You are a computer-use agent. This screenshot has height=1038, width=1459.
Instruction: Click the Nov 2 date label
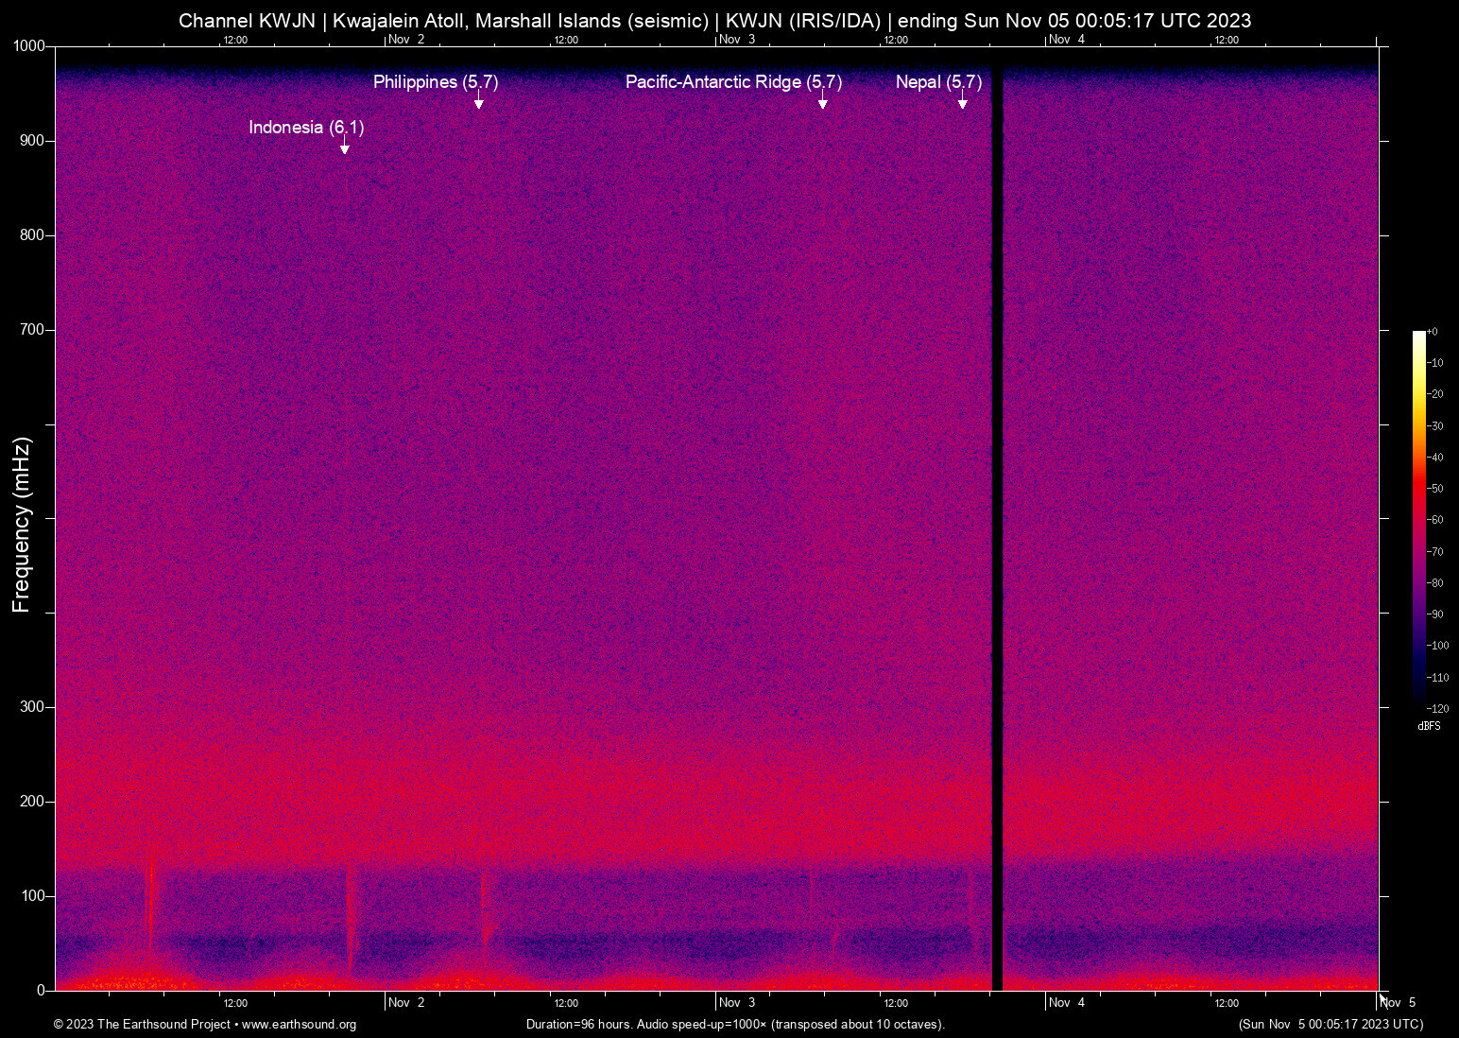pos(408,1003)
